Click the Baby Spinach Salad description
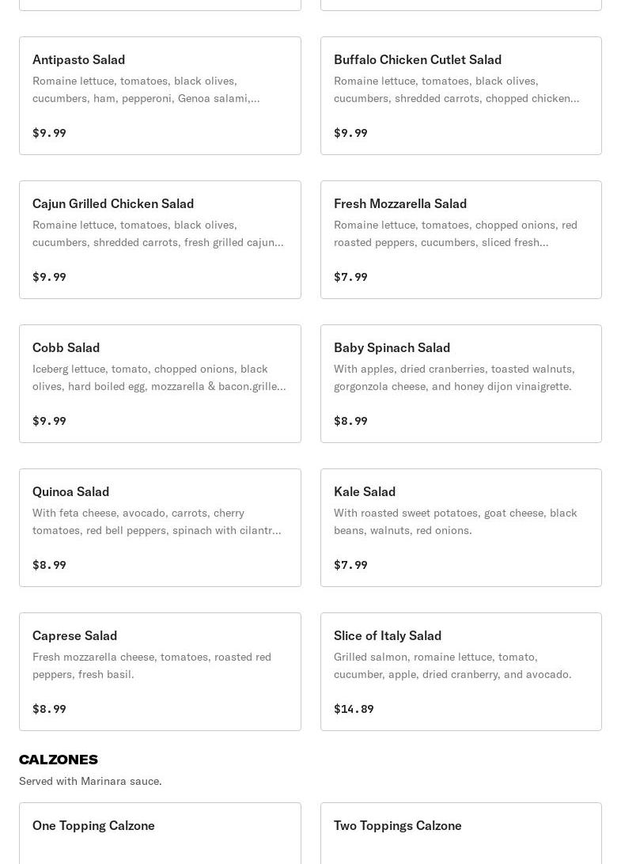 coord(453,377)
